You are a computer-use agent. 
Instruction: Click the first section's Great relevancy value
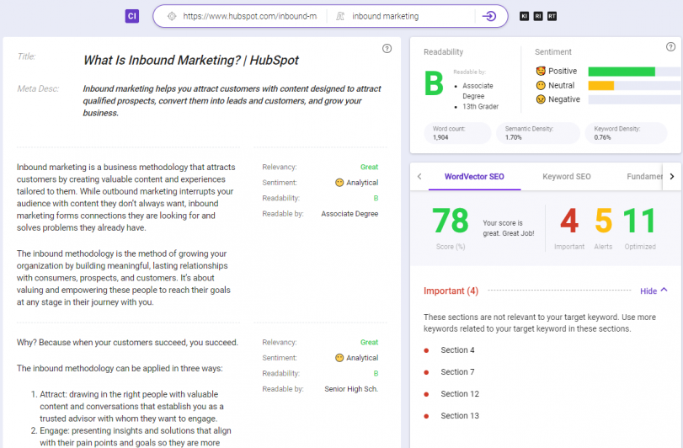369,167
